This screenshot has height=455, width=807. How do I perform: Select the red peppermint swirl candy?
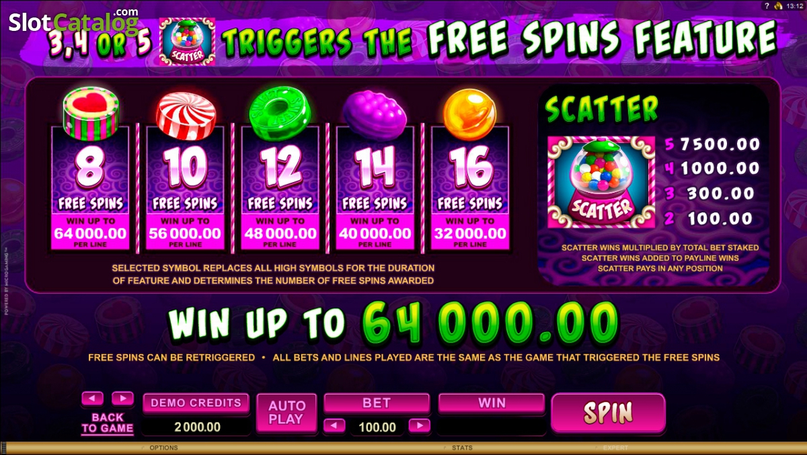[186, 116]
